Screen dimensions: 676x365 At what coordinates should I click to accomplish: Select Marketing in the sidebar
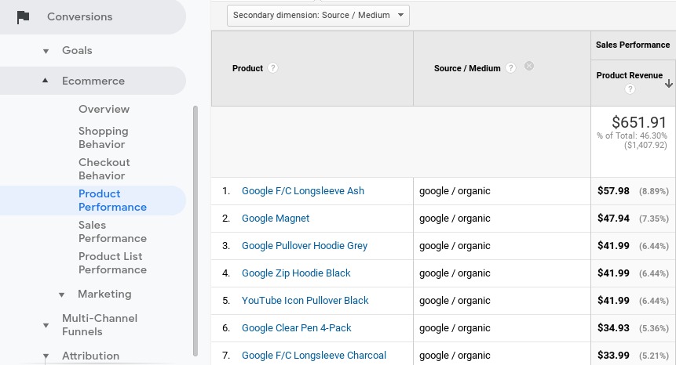pyautogui.click(x=104, y=294)
